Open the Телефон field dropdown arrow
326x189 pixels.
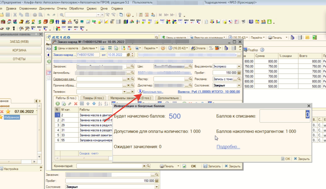pos(124,92)
